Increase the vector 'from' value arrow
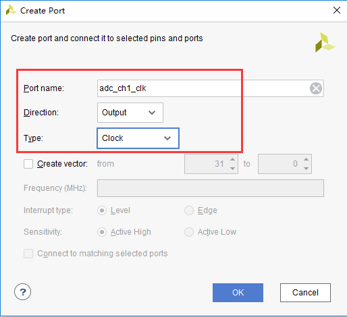 [x=233, y=159]
